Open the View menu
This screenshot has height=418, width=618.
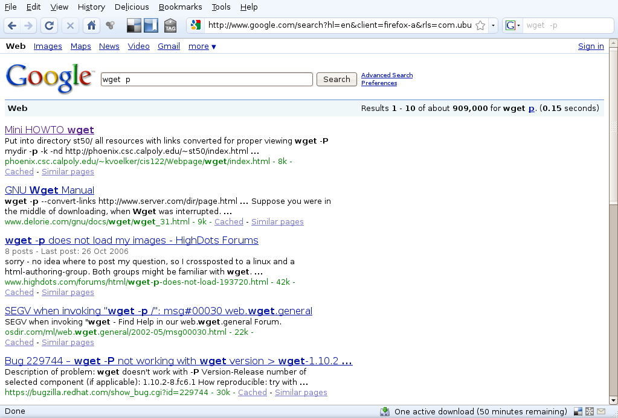click(60, 7)
